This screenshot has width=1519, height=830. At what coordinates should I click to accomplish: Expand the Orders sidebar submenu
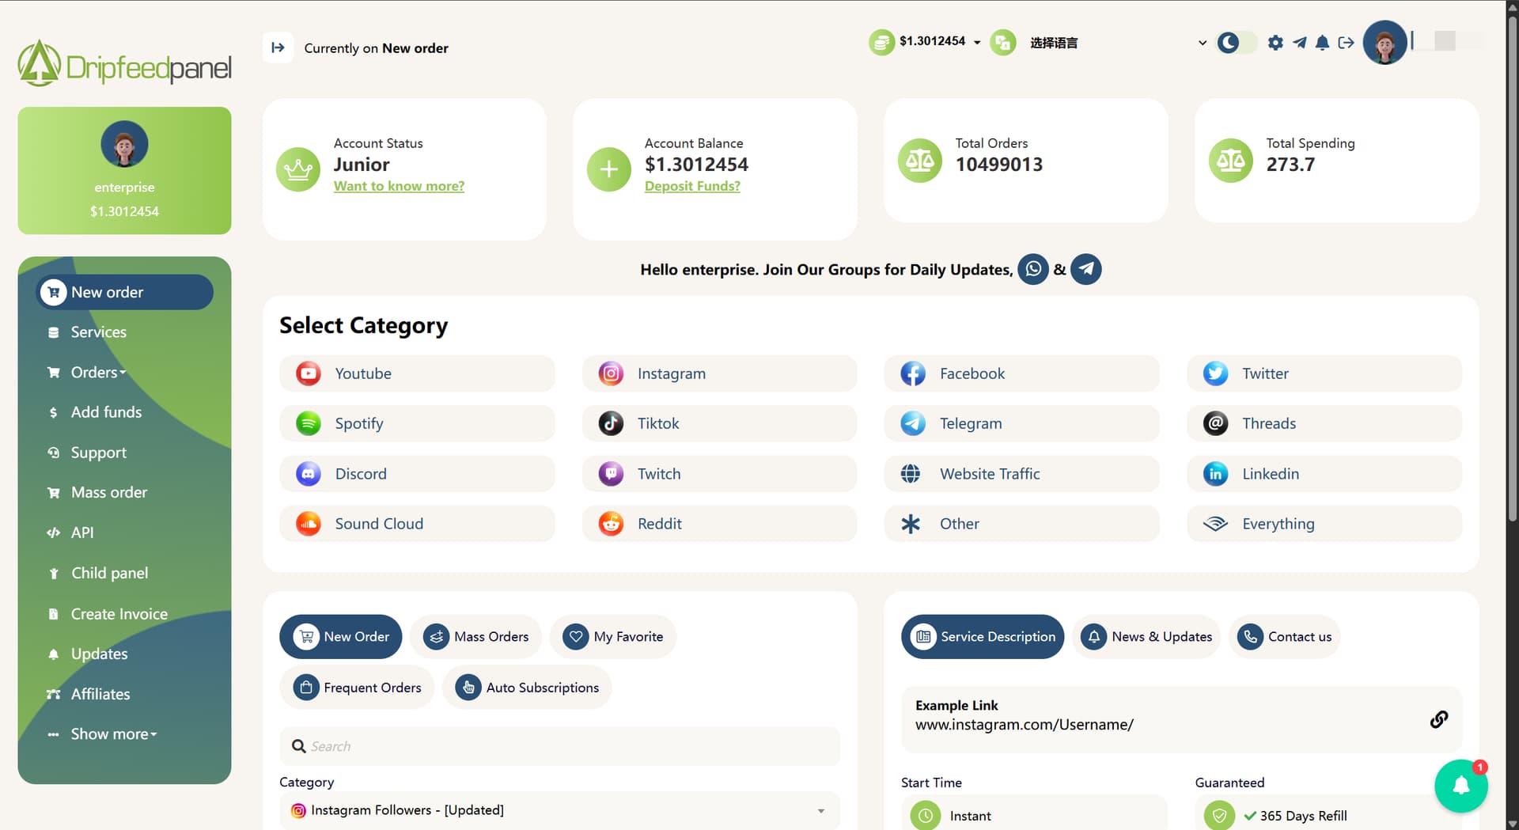coord(124,373)
